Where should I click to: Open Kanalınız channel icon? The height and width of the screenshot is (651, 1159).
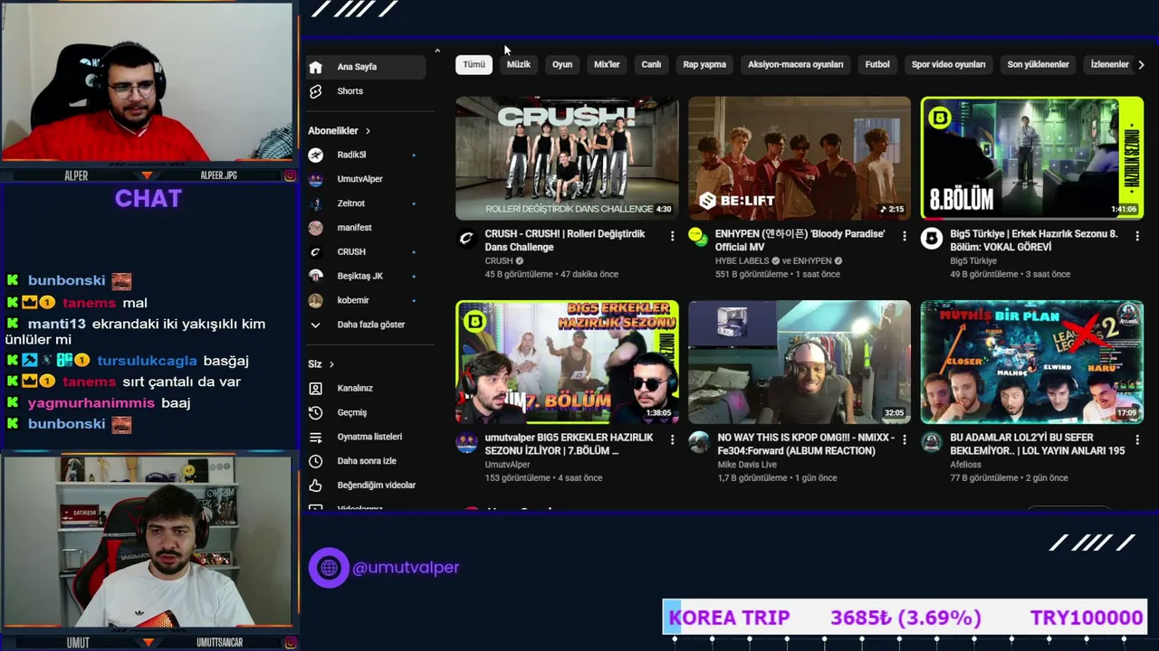tap(315, 389)
